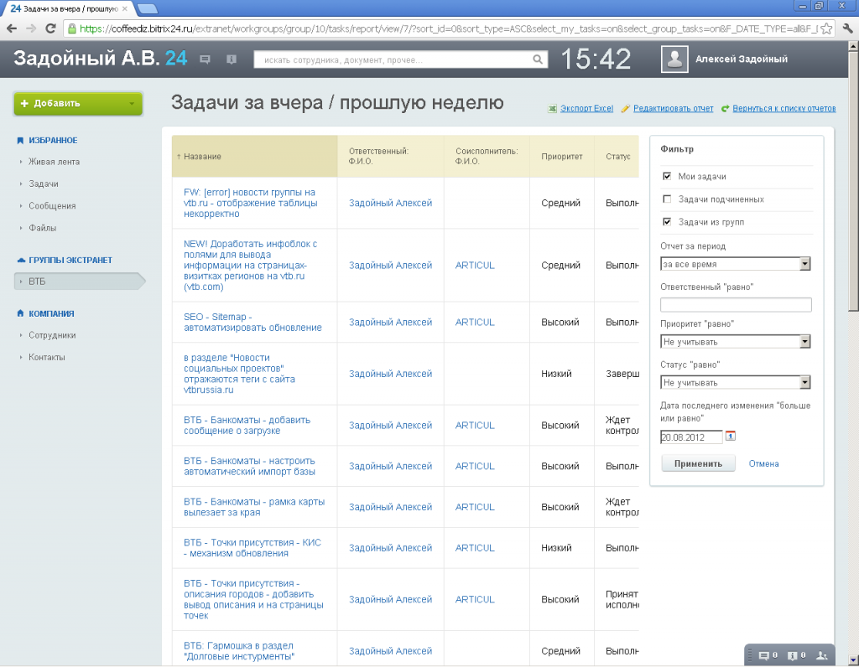Viewport: 859px width, 667px height.
Task: Open task 'ВТБ - Банкоматы - добавить сообщение'
Action: 247,425
